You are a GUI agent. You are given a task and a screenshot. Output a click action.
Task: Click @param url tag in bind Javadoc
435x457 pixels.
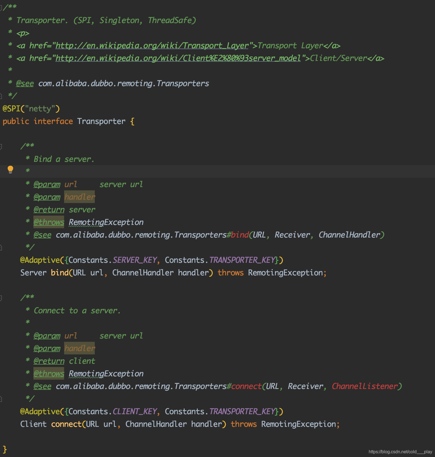(47, 184)
